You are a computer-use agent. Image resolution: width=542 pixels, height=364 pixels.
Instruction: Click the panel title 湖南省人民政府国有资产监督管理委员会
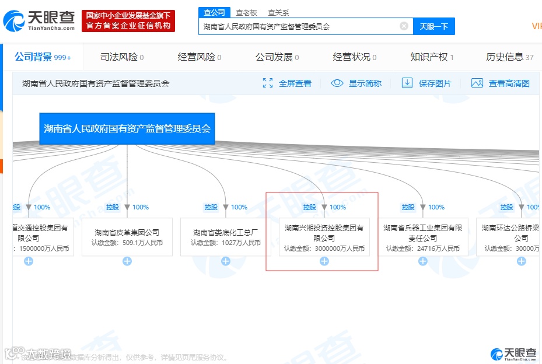click(96, 83)
